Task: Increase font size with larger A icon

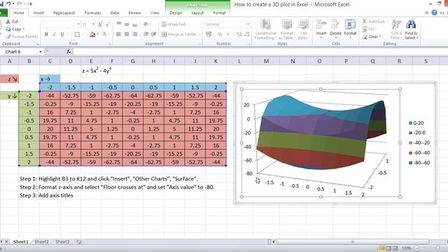Action: (x=99, y=24)
